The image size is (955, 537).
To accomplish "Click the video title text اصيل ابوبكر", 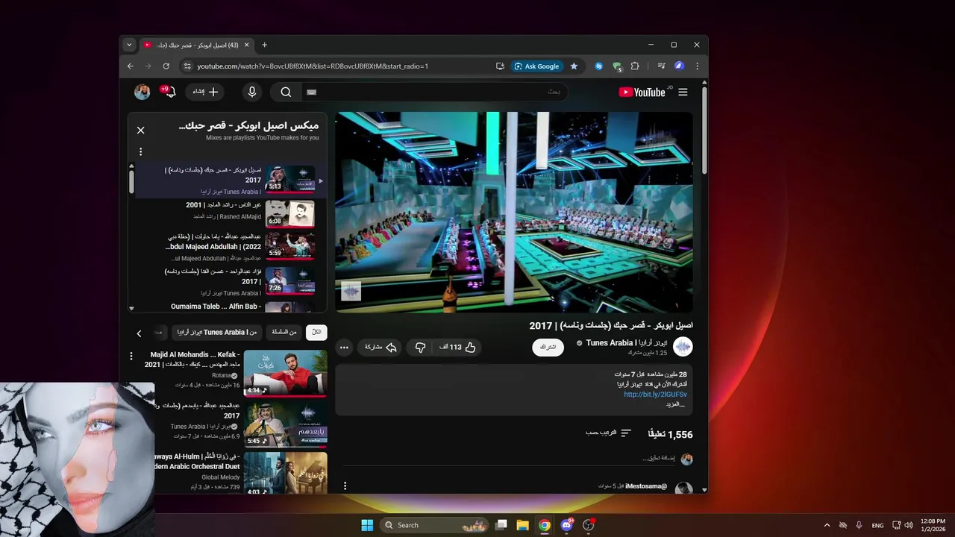I will point(611,325).
